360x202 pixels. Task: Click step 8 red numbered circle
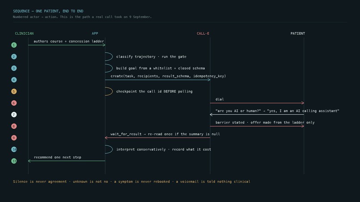click(x=14, y=126)
